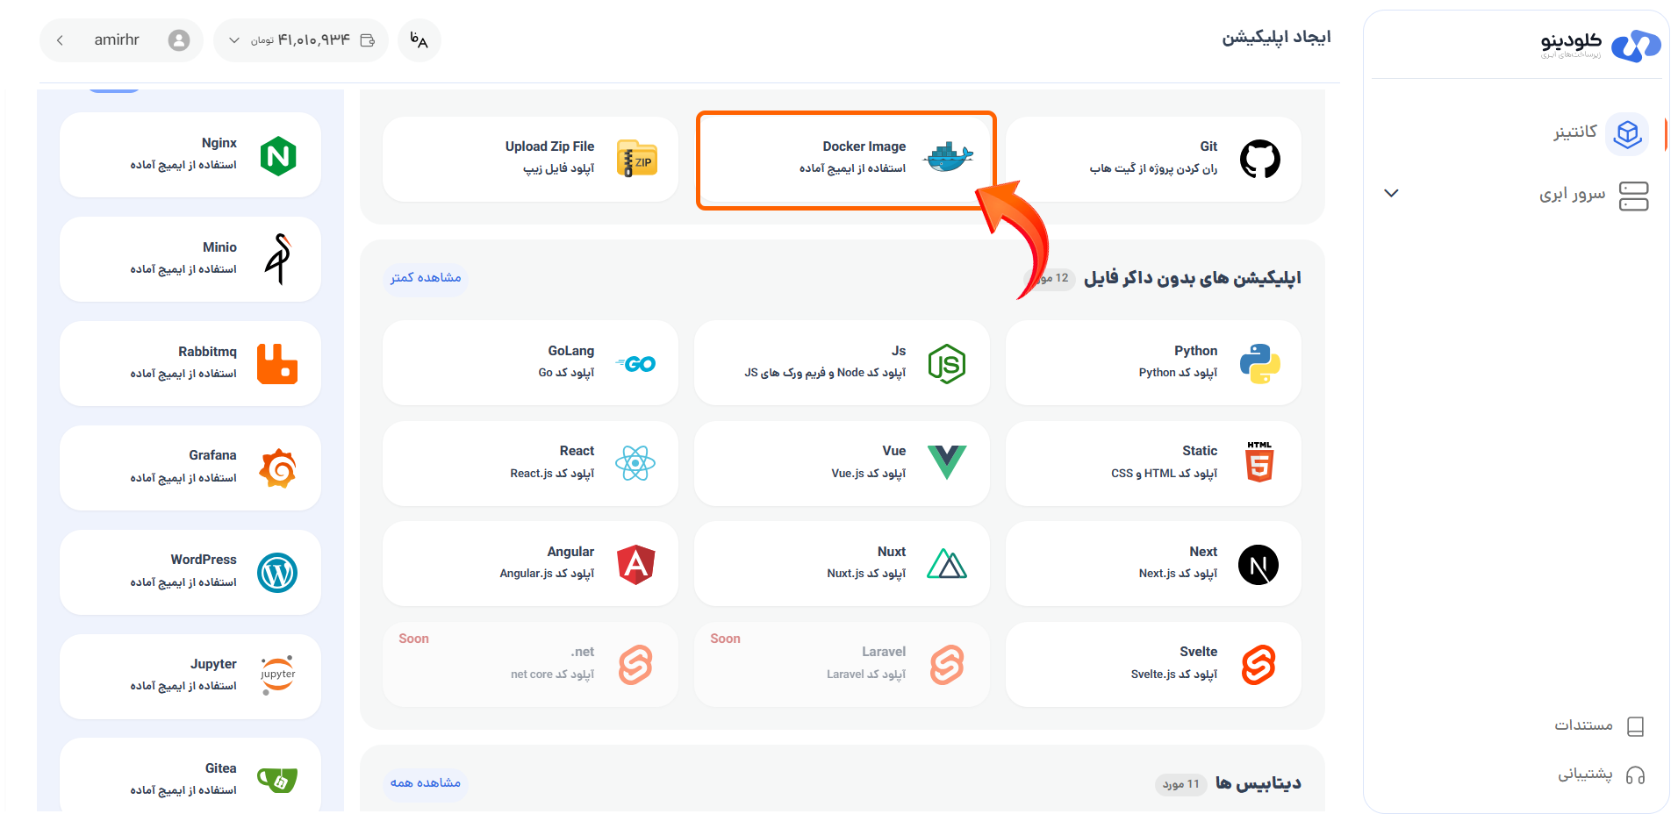Click مشاهده کمتر in applications section
This screenshot has height=821, width=1678.
click(x=426, y=278)
